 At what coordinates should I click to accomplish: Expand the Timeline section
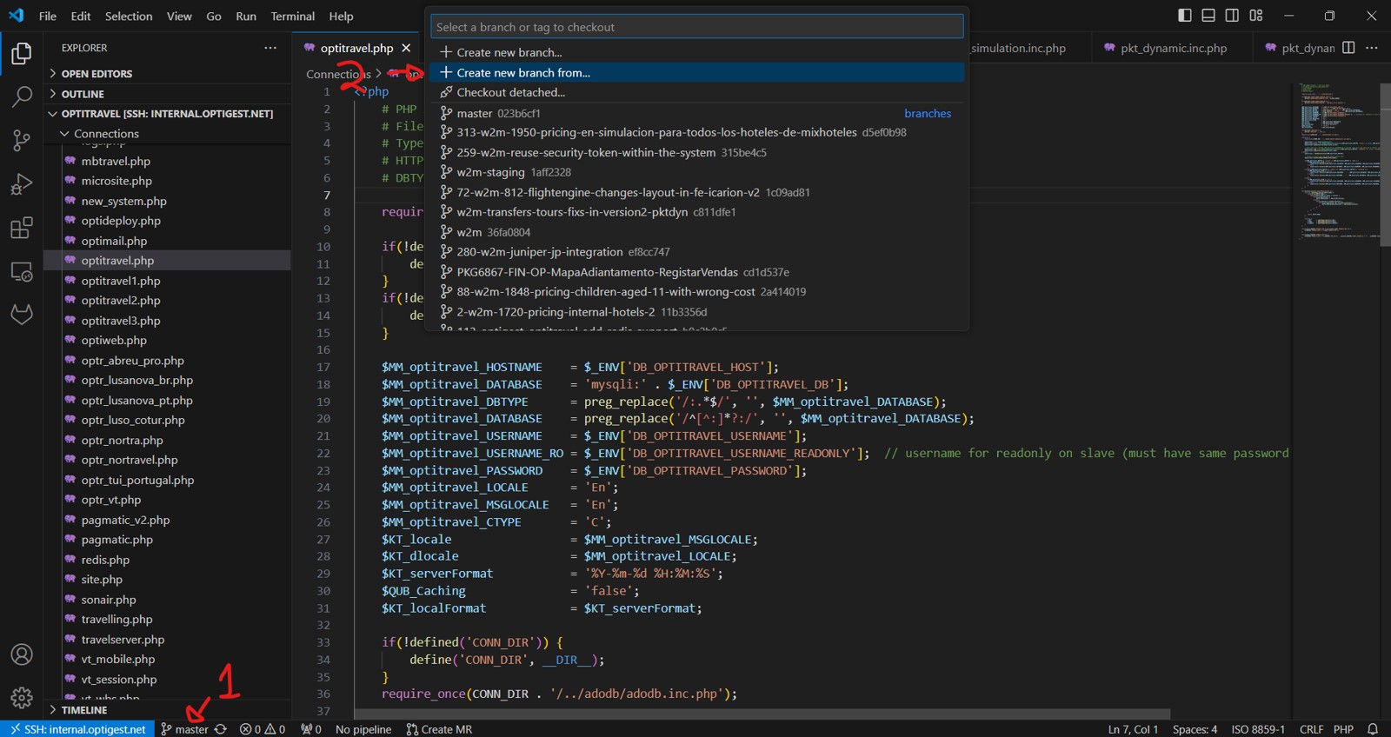click(x=83, y=710)
